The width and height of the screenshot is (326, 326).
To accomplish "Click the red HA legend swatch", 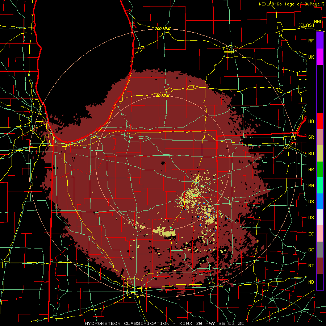I will tap(320, 121).
